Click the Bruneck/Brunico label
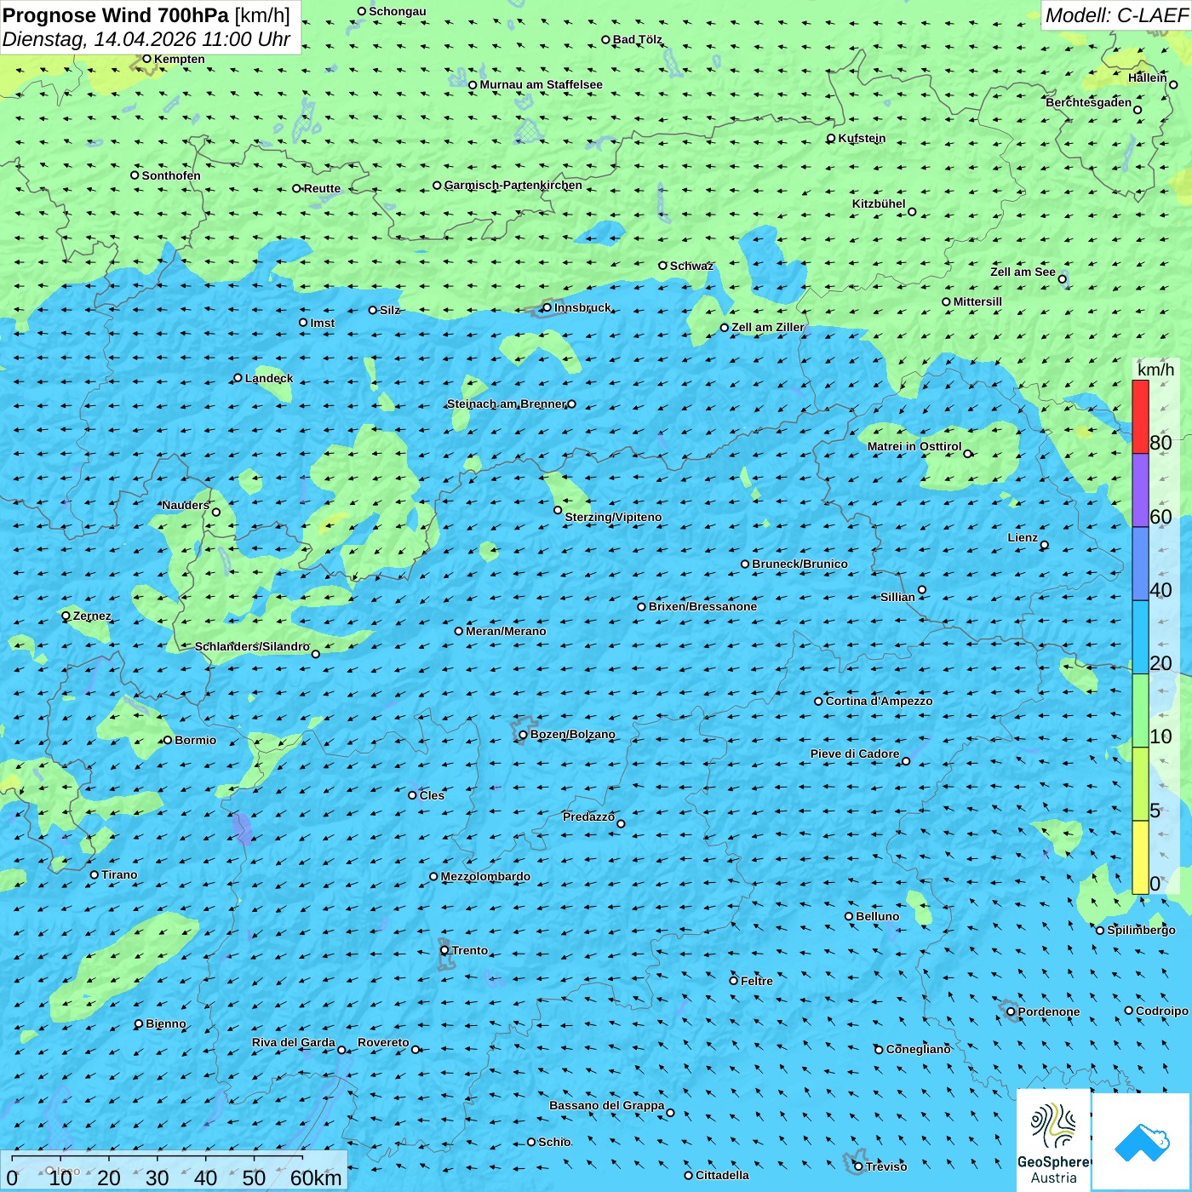Screen dimensions: 1192x1192 click(799, 564)
